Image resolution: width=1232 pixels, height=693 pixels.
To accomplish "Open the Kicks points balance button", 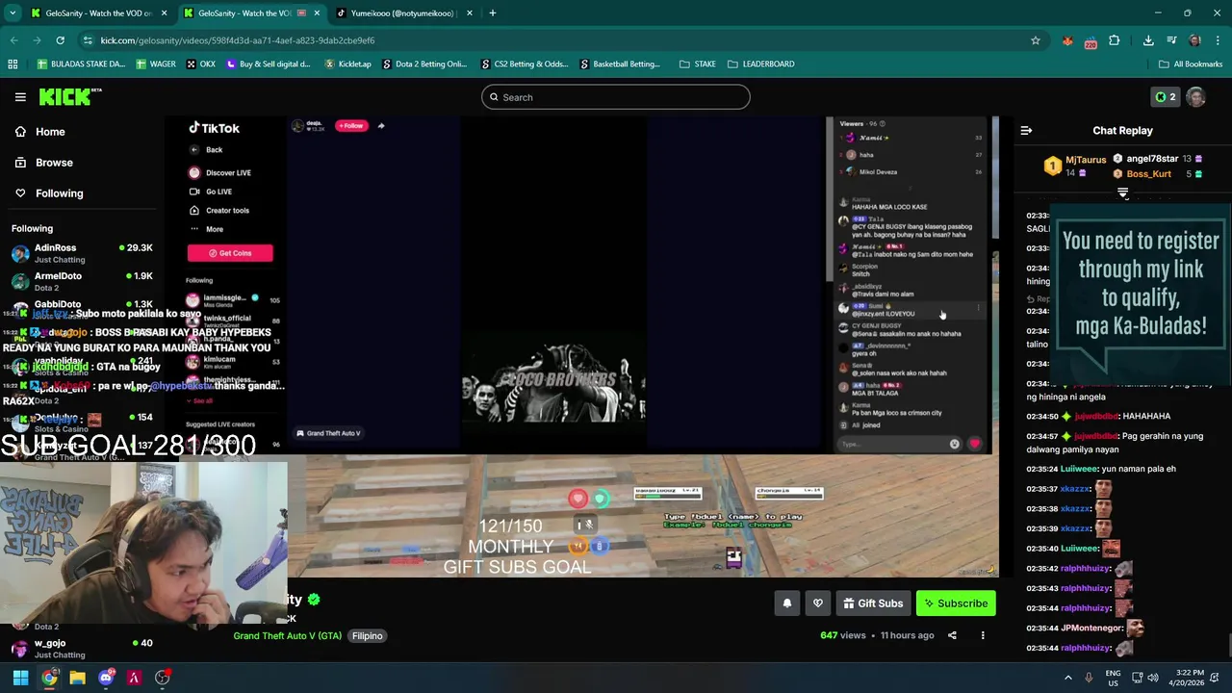I will point(1165,97).
